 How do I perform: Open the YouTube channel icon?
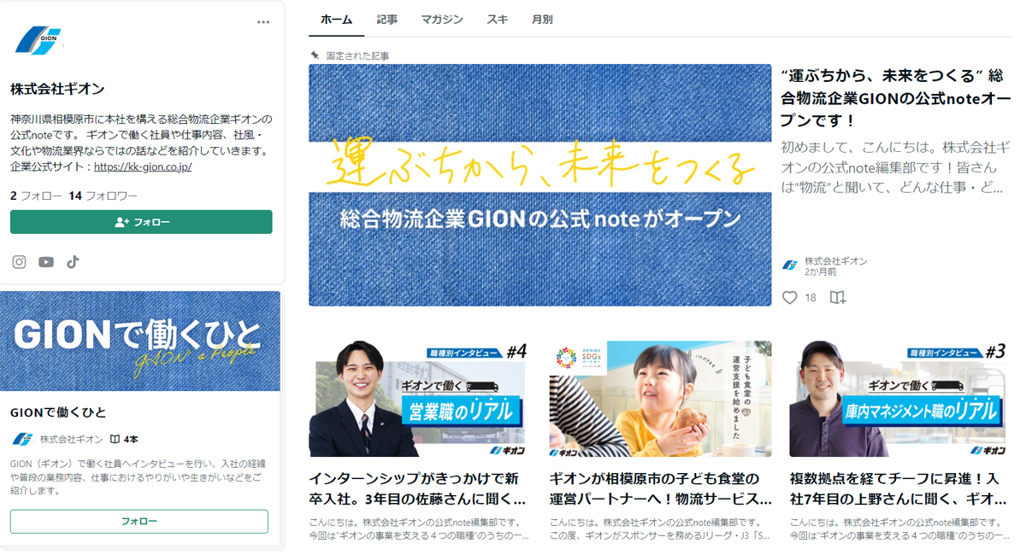click(46, 262)
